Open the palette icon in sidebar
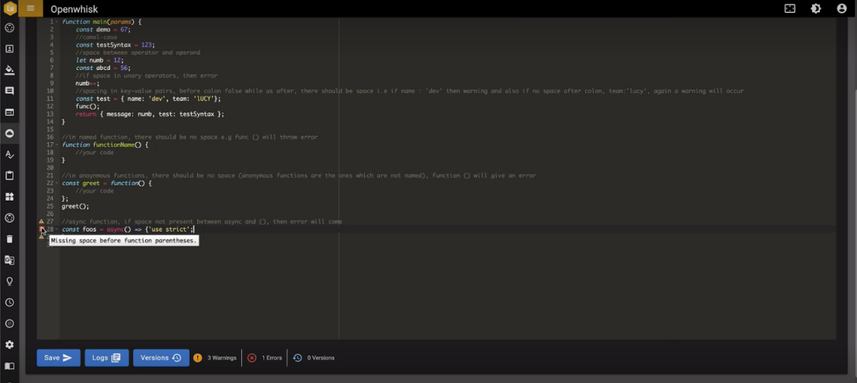Image resolution: width=857 pixels, height=383 pixels. [x=9, y=28]
